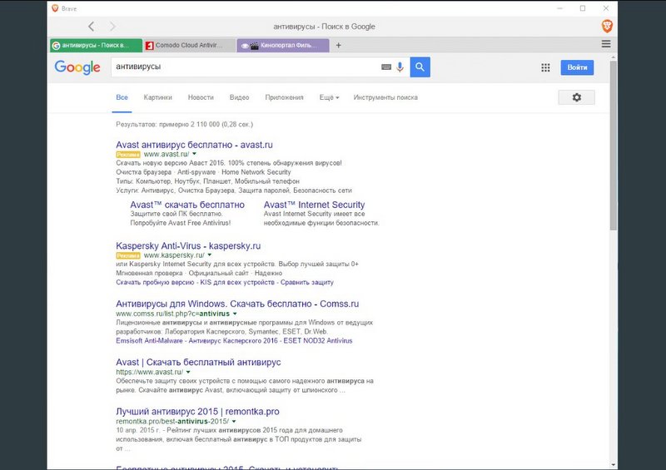Open the on-screen keyboard icon in search box
Viewport: 666px width, 470px height.
(386, 67)
